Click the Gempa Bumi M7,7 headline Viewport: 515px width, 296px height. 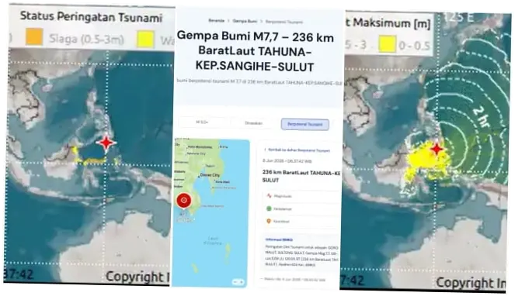point(255,51)
